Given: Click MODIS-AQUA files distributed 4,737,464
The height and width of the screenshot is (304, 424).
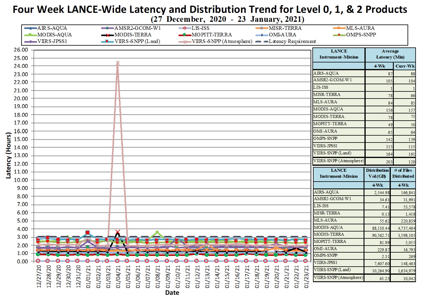Looking at the screenshot, I should [407, 228].
